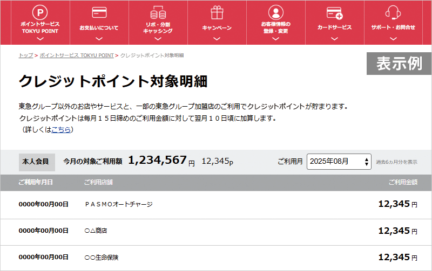Select the 本人会員 member tab
Viewport: 432px width, 271px height.
pos(36,161)
